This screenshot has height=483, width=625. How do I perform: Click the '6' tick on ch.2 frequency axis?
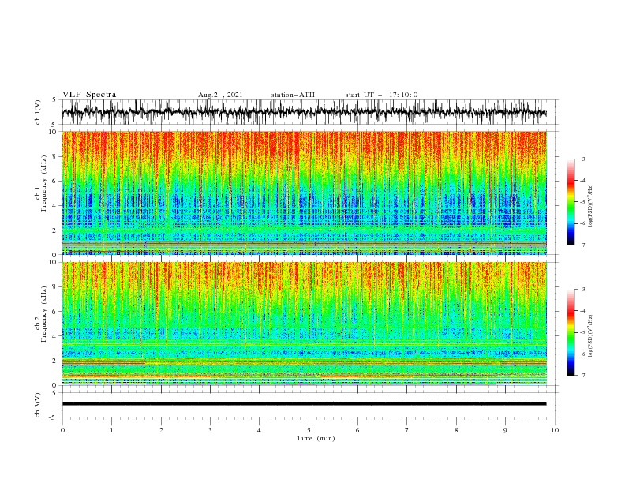(56, 312)
